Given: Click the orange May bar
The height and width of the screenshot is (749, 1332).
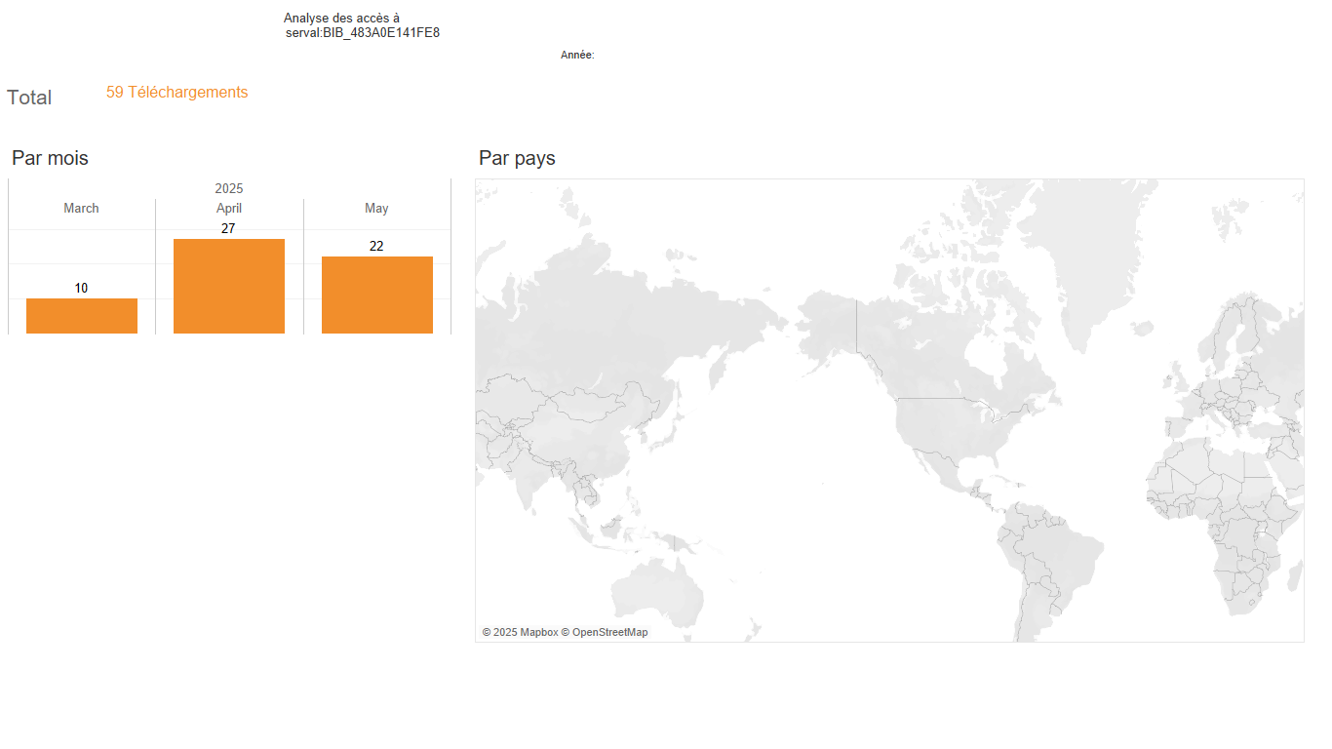Looking at the screenshot, I should click(377, 295).
